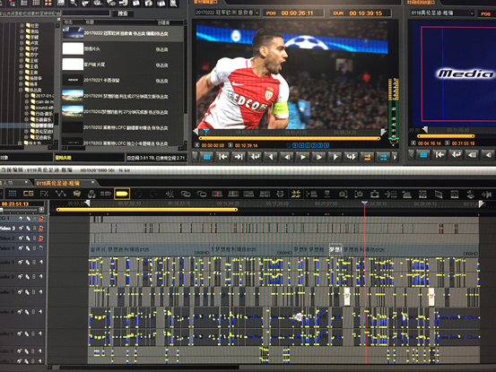The image size is (496, 372).
Task: Go to in point in source monitor
Action: pos(223,157)
